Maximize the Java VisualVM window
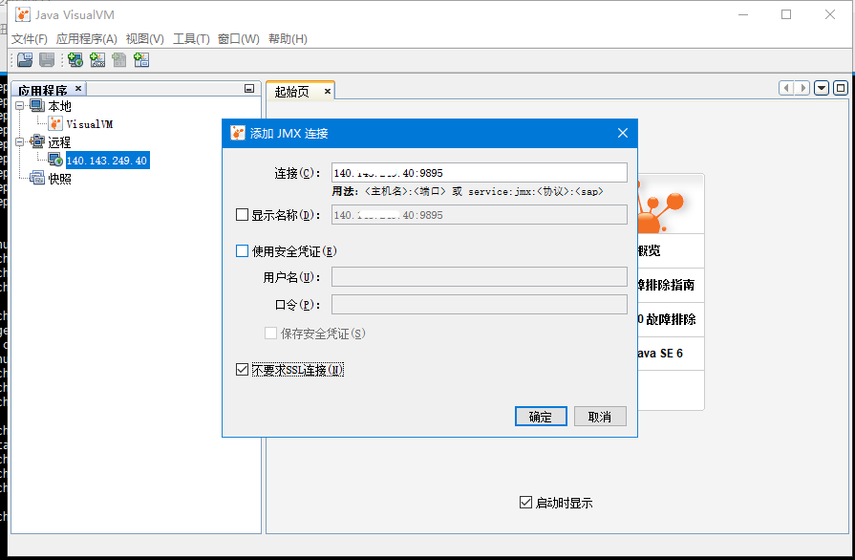The height and width of the screenshot is (560, 855). coord(786,14)
